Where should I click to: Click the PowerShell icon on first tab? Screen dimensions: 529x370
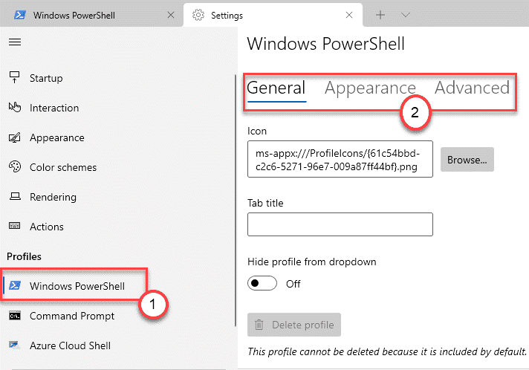click(x=19, y=15)
